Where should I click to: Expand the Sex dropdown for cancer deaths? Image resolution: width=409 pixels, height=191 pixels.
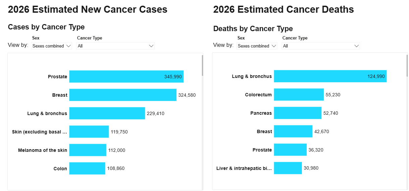(x=257, y=46)
